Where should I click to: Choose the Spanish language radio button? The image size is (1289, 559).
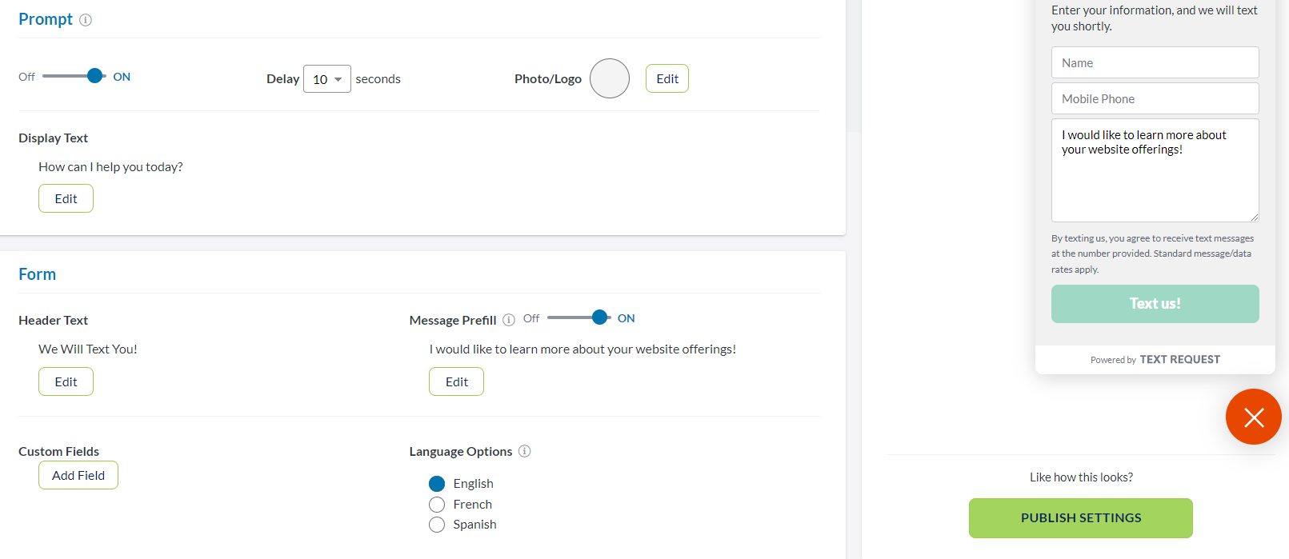[x=437, y=525]
